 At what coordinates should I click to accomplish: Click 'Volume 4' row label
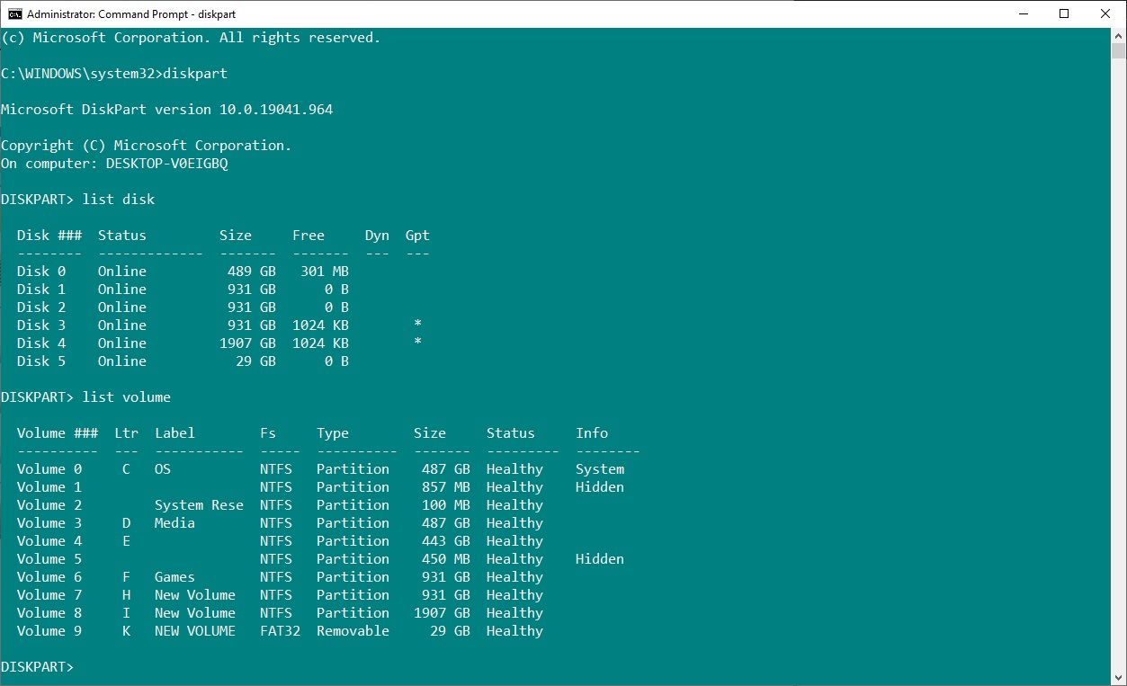click(x=49, y=541)
